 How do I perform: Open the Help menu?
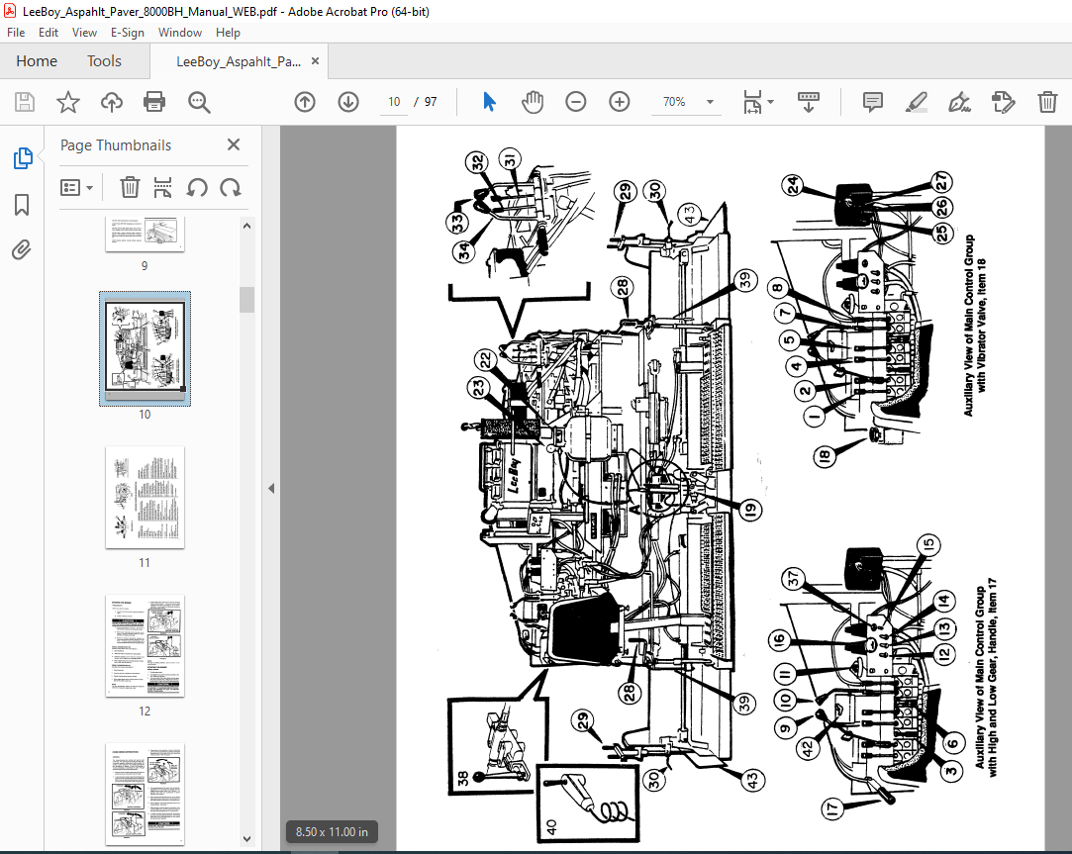[x=228, y=32]
